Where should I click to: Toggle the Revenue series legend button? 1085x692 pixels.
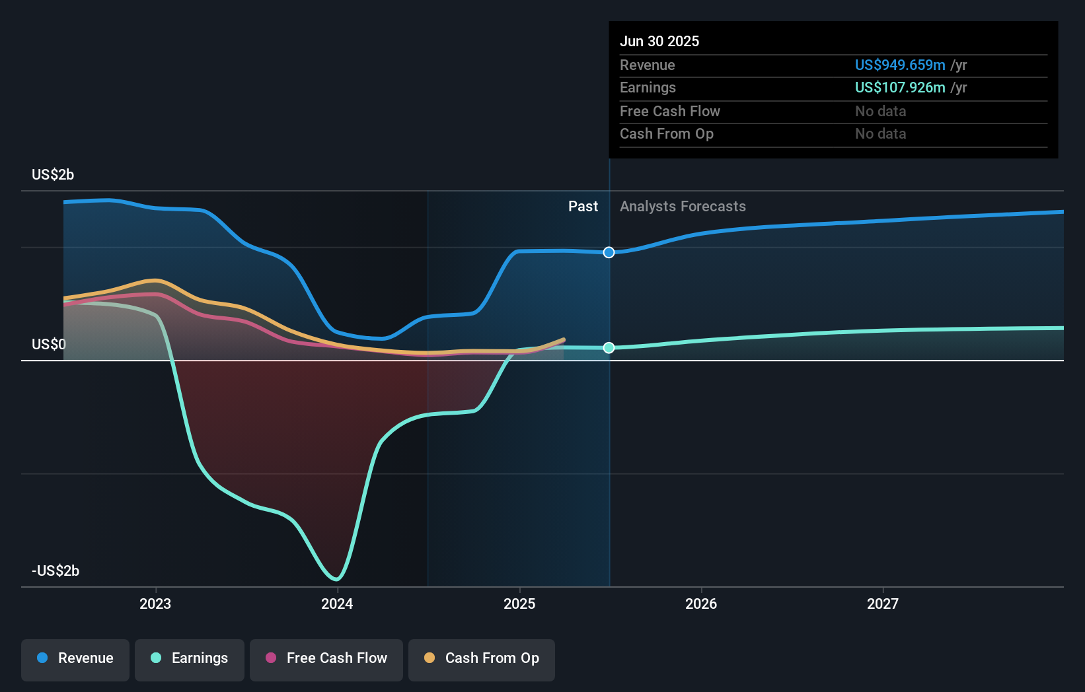75,660
